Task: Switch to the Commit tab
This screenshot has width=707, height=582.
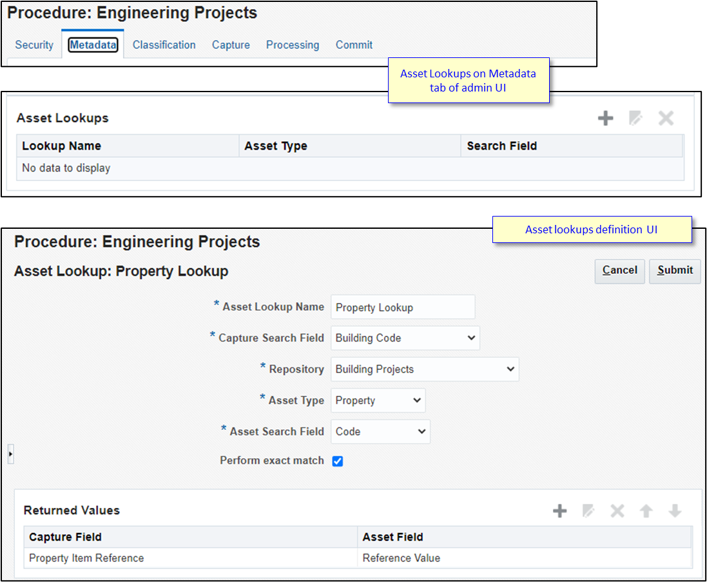Action: (x=354, y=44)
